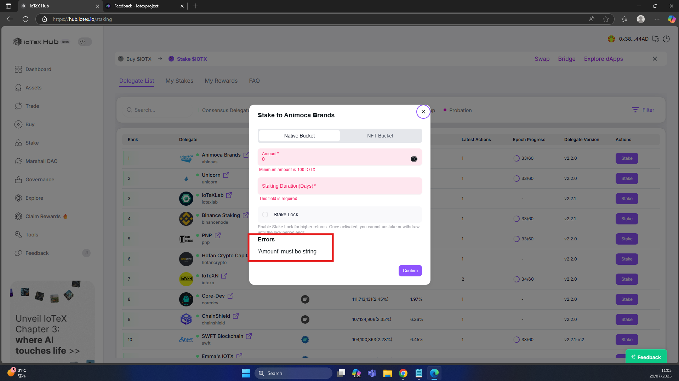Select the Native Bucket tab
The height and width of the screenshot is (381, 679).
[x=299, y=136]
